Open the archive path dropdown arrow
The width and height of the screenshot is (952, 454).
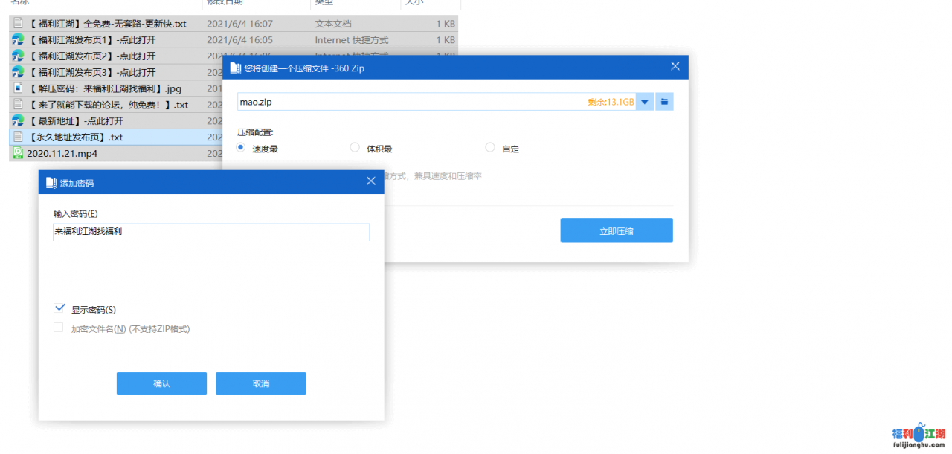point(645,102)
